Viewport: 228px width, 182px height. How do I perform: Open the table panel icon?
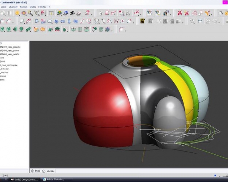pyautogui.click(x=51, y=13)
